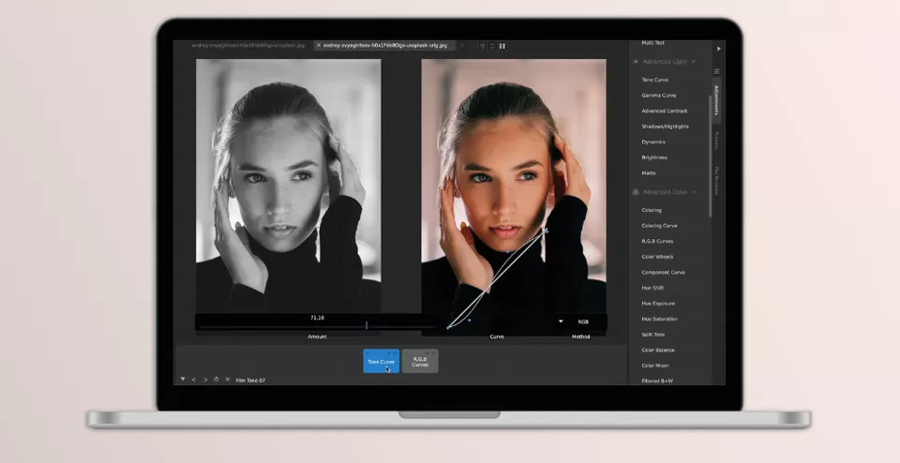Click the X icon next to Film Tone 07
The width and height of the screenshot is (900, 463).
pyautogui.click(x=227, y=380)
